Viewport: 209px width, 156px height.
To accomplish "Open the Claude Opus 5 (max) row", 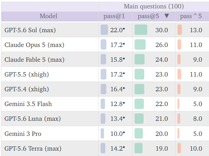I will tap(105, 45).
